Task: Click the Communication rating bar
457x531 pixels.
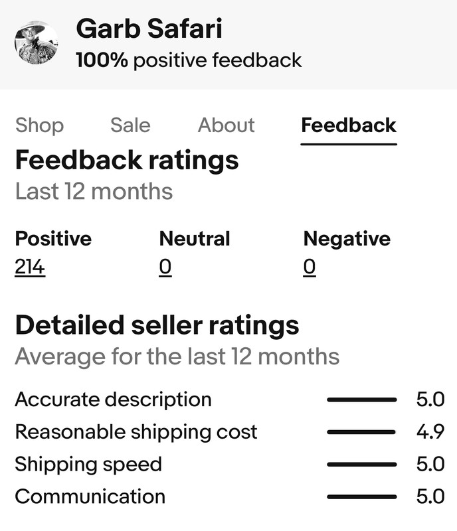Action: click(x=362, y=496)
